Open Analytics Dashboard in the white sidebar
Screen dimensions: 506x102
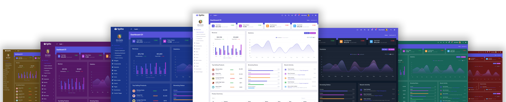click(x=201, y=34)
